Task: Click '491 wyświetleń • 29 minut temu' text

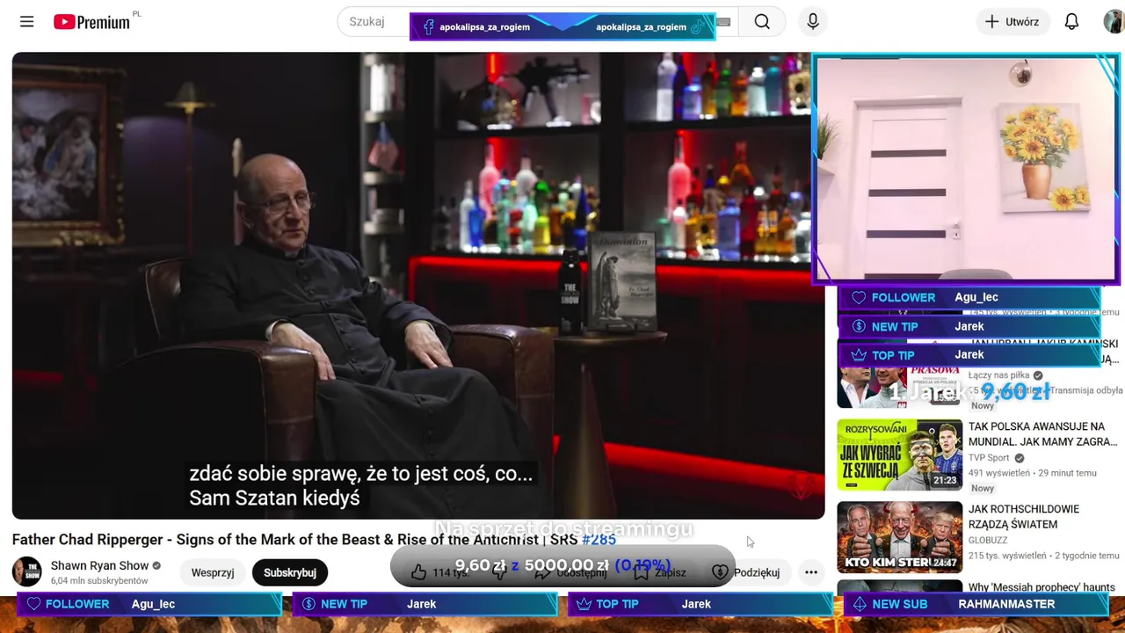Action: click(x=1032, y=473)
